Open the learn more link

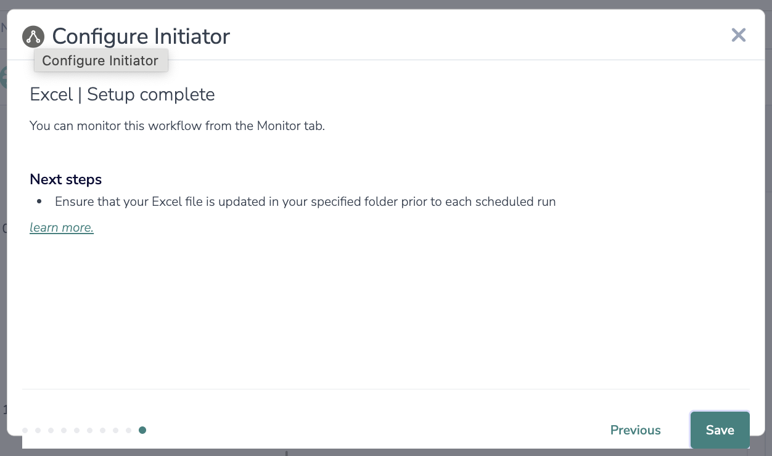(x=62, y=227)
